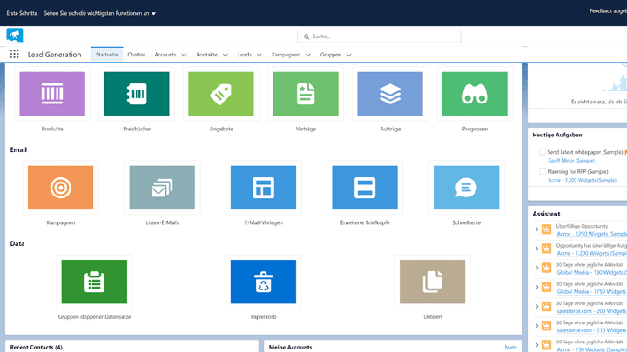627x352 pixels.
Task: Expand the Kampagnen tab dropdown arrow
Action: 308,55
